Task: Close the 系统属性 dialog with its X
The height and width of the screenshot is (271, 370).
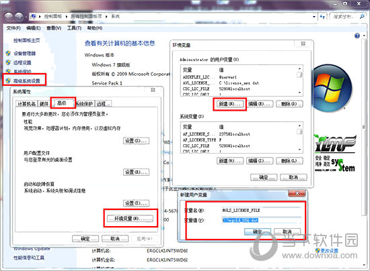Action: tap(153, 90)
